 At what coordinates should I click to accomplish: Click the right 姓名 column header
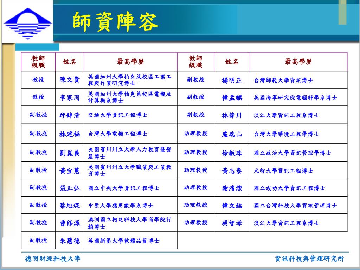[x=232, y=62]
